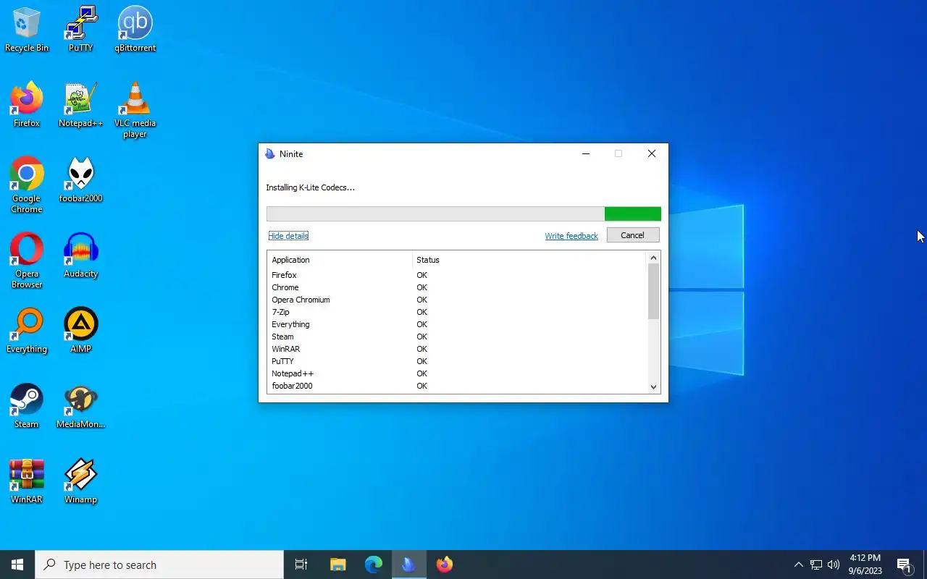This screenshot has width=927, height=579.
Task: Select the qBittorrent desktop shortcut
Action: click(135, 30)
